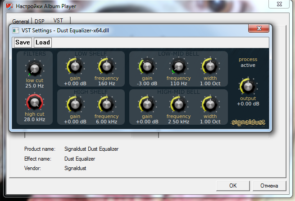Close the VST Settings window
This screenshot has width=295, height=201.
click(259, 28)
